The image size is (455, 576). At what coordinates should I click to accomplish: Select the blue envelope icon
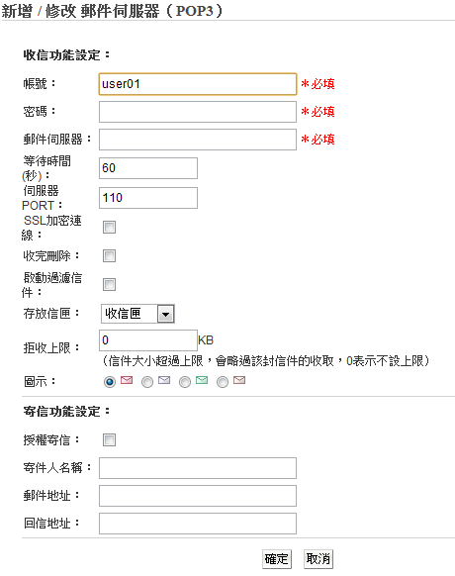tap(164, 380)
